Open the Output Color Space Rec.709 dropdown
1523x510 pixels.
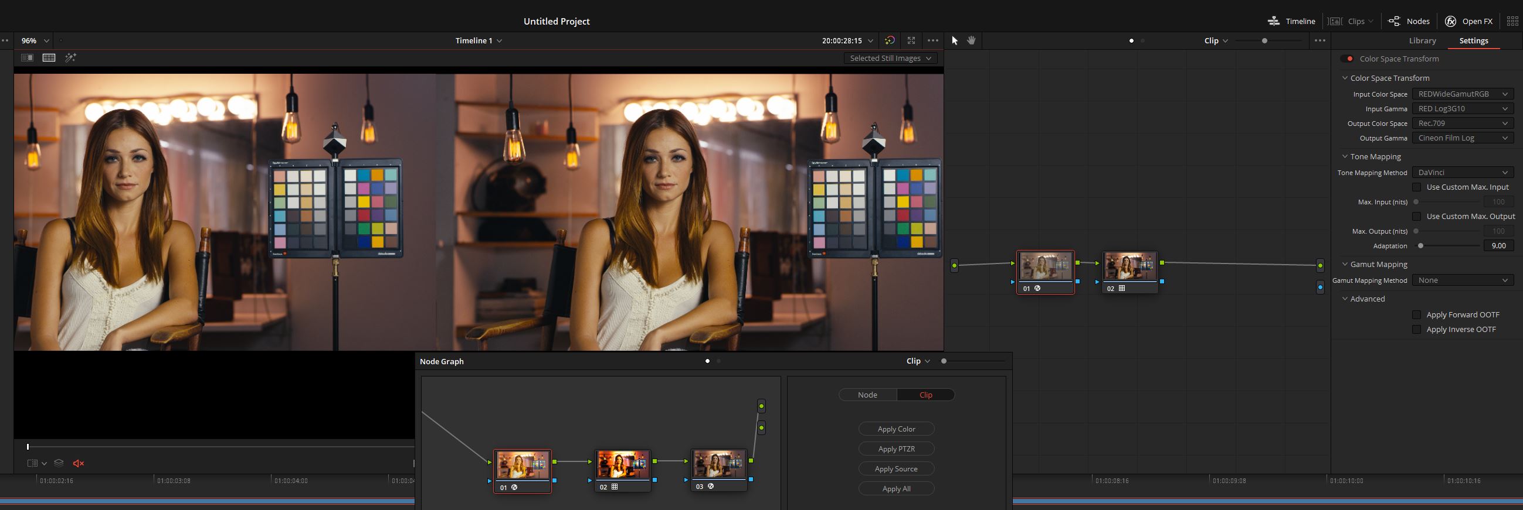click(x=1463, y=124)
